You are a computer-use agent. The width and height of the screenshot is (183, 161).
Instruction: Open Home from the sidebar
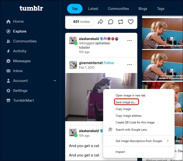(x=15, y=22)
